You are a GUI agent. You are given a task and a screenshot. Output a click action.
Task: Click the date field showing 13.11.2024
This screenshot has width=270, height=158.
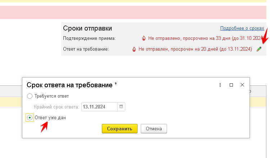[x=99, y=107]
